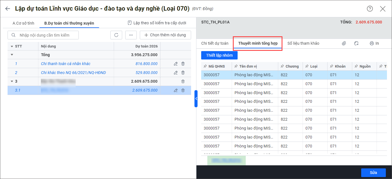Collapse the row 3 group
Screen dimensions: 392x179
[x=12, y=82]
